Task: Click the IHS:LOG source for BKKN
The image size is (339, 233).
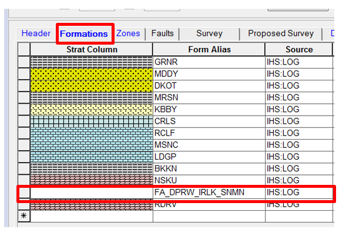Action: point(299,168)
